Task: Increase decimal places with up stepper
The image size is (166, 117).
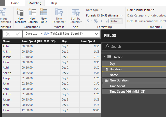Action: tap(120, 20)
